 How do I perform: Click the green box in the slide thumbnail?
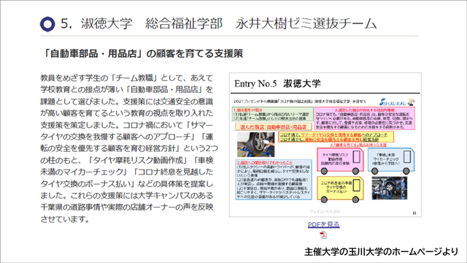(272, 114)
